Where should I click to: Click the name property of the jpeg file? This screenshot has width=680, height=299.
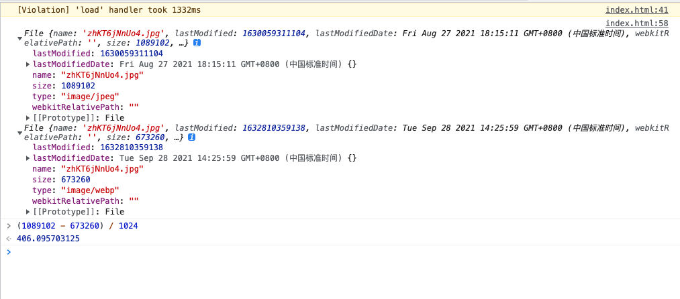(x=88, y=75)
